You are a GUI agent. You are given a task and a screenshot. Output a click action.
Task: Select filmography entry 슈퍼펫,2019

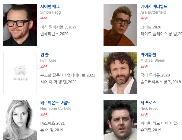tap(151, 130)
